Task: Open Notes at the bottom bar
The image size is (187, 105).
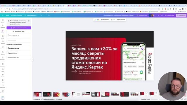Action: tap(37, 99)
